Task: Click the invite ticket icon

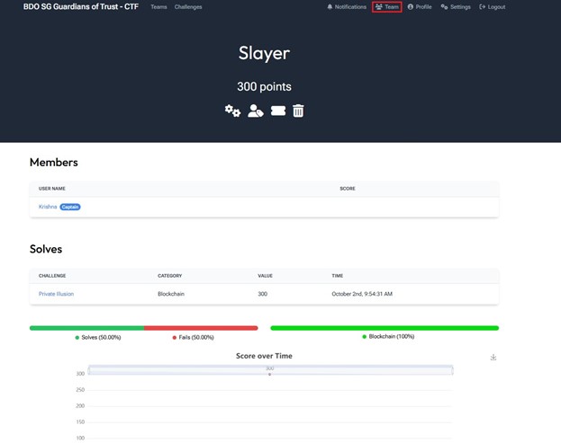Action: [x=278, y=111]
